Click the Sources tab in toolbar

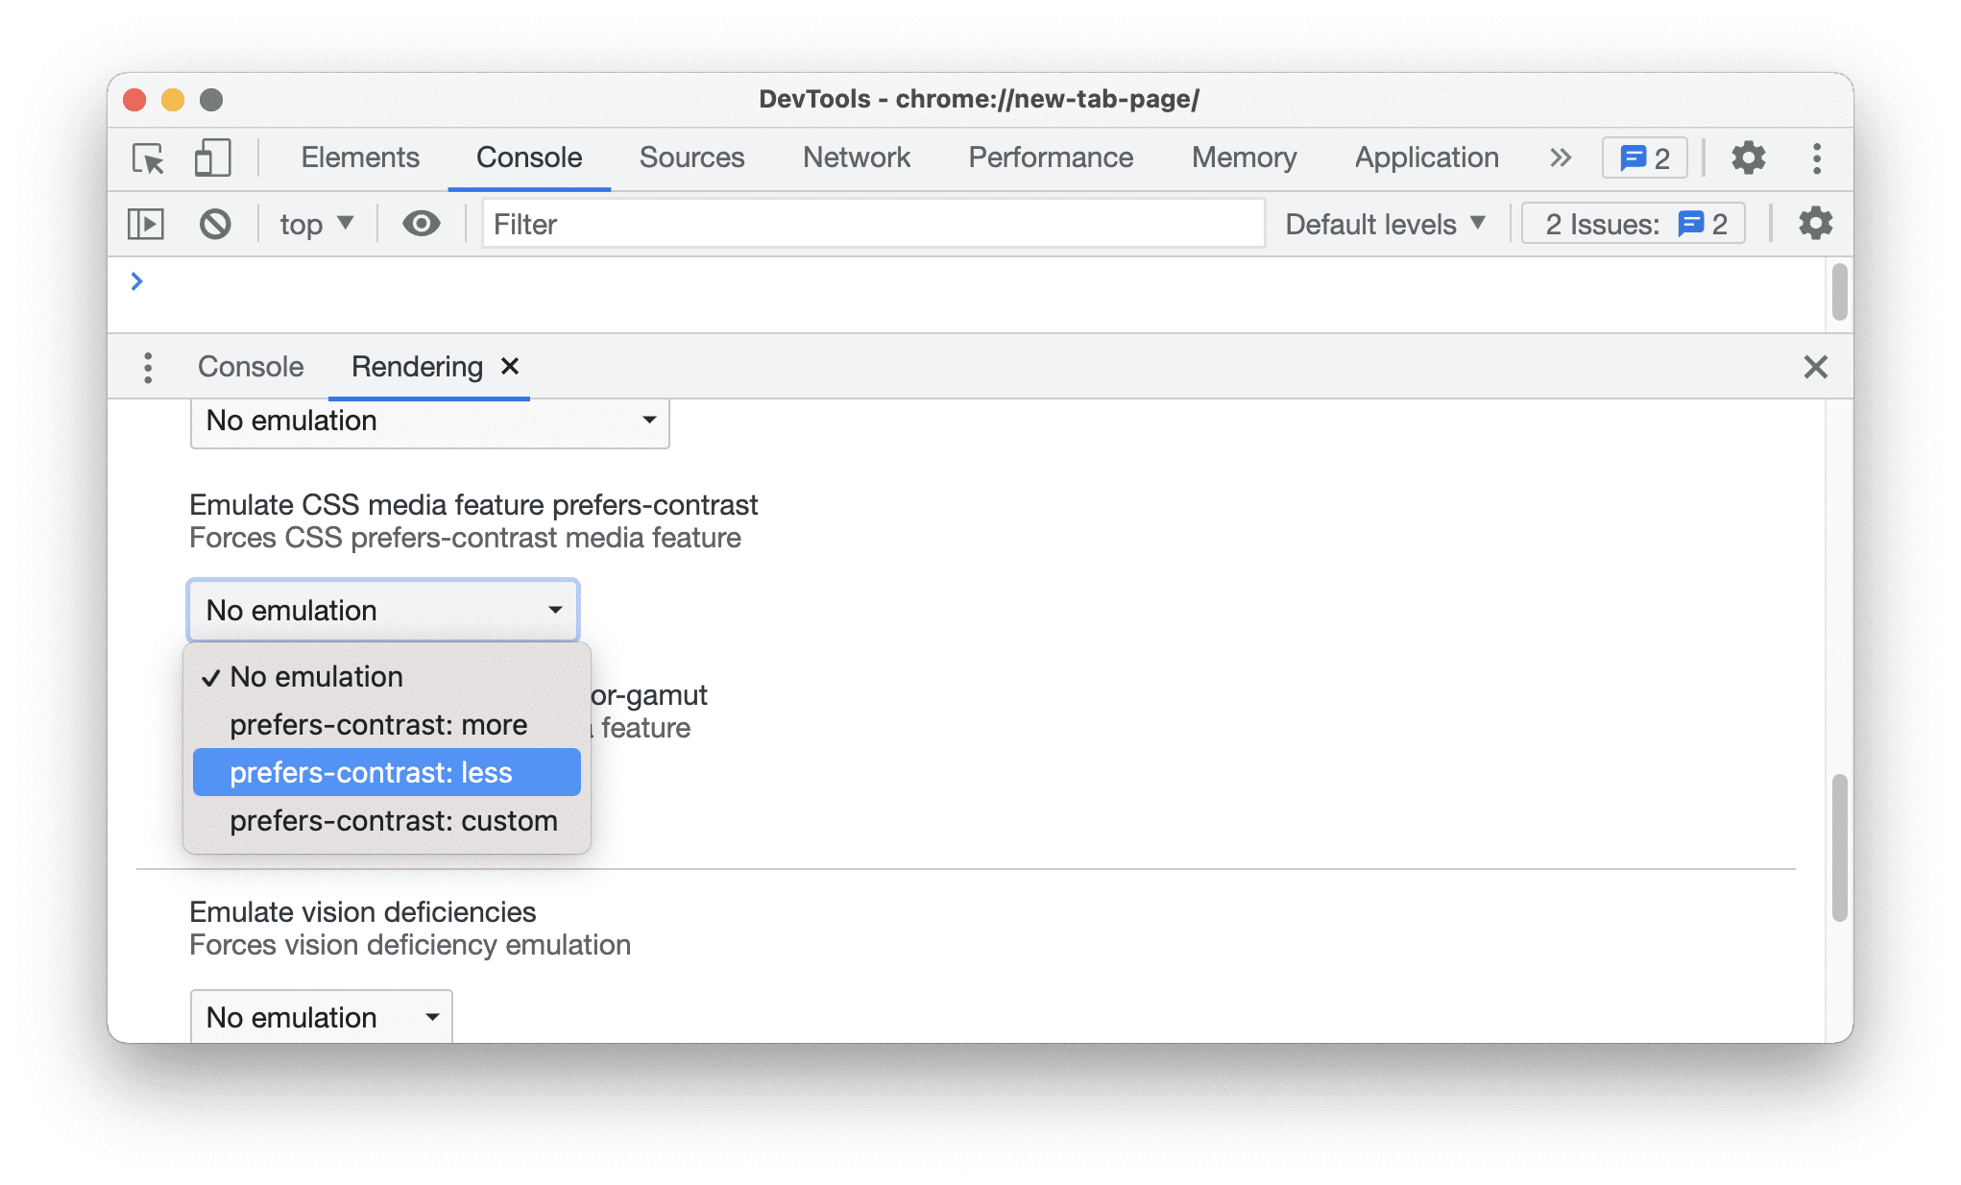(x=692, y=157)
